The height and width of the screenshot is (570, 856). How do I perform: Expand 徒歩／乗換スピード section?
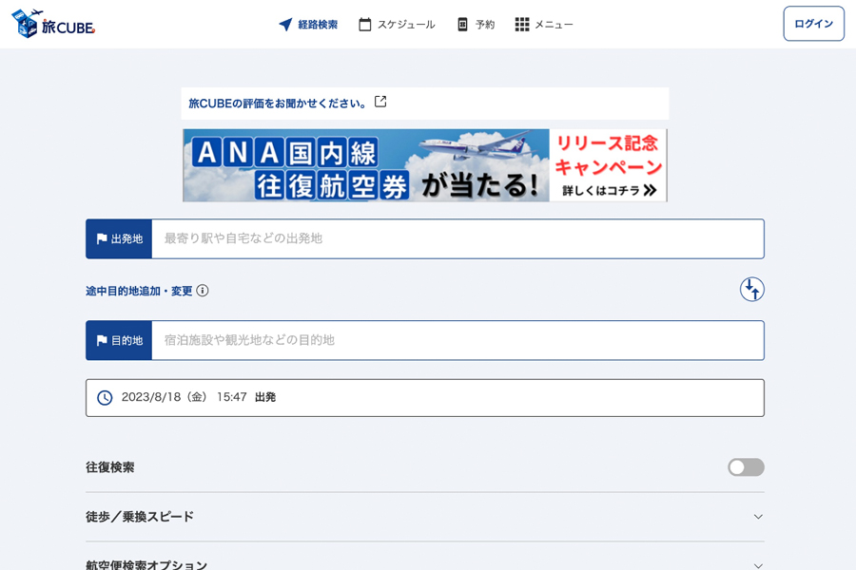[425, 517]
